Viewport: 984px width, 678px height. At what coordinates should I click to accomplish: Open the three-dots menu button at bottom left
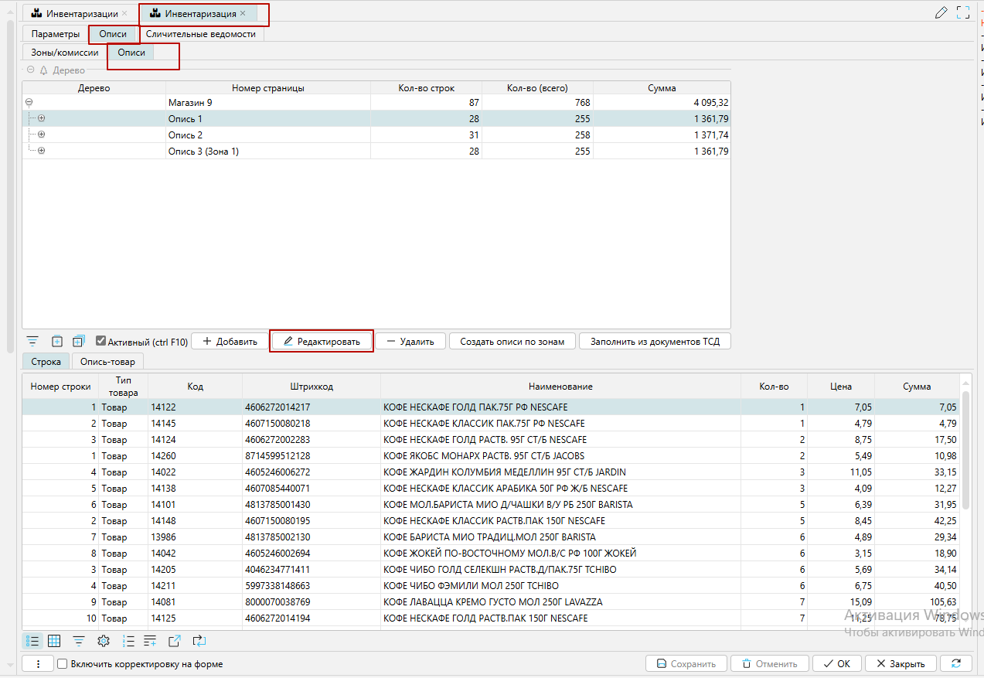(x=39, y=663)
